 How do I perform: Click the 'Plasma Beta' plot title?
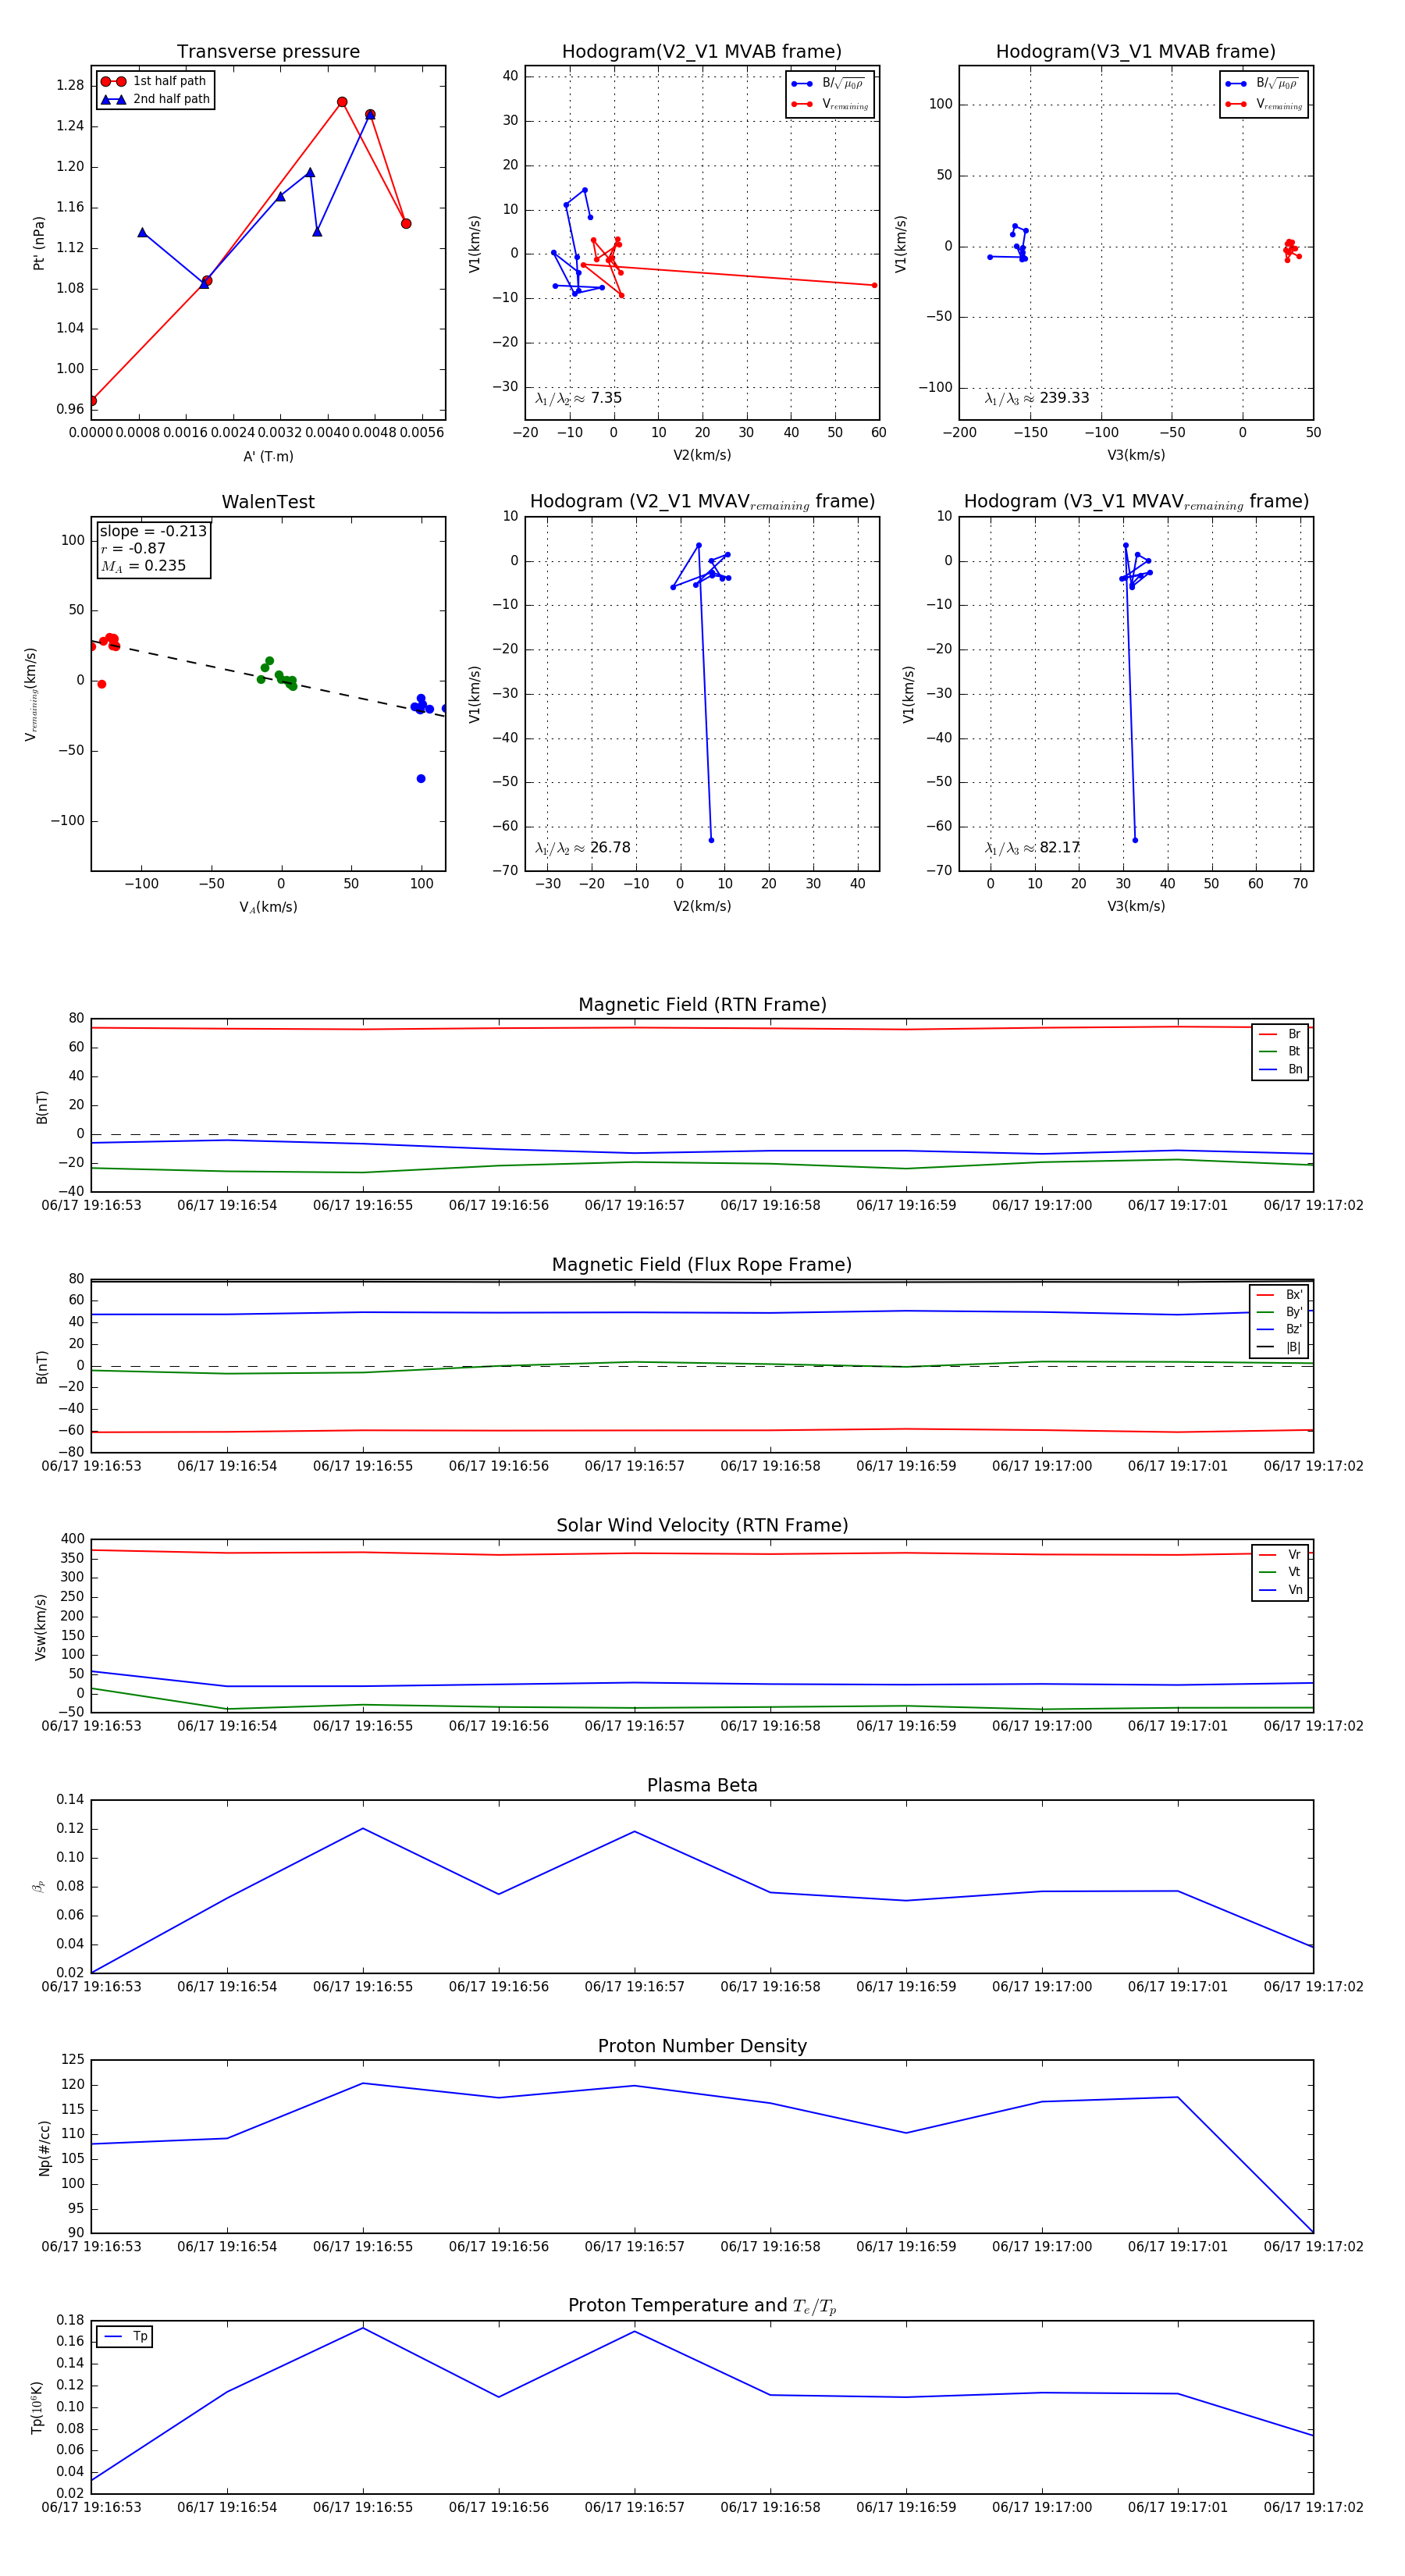tap(702, 1785)
